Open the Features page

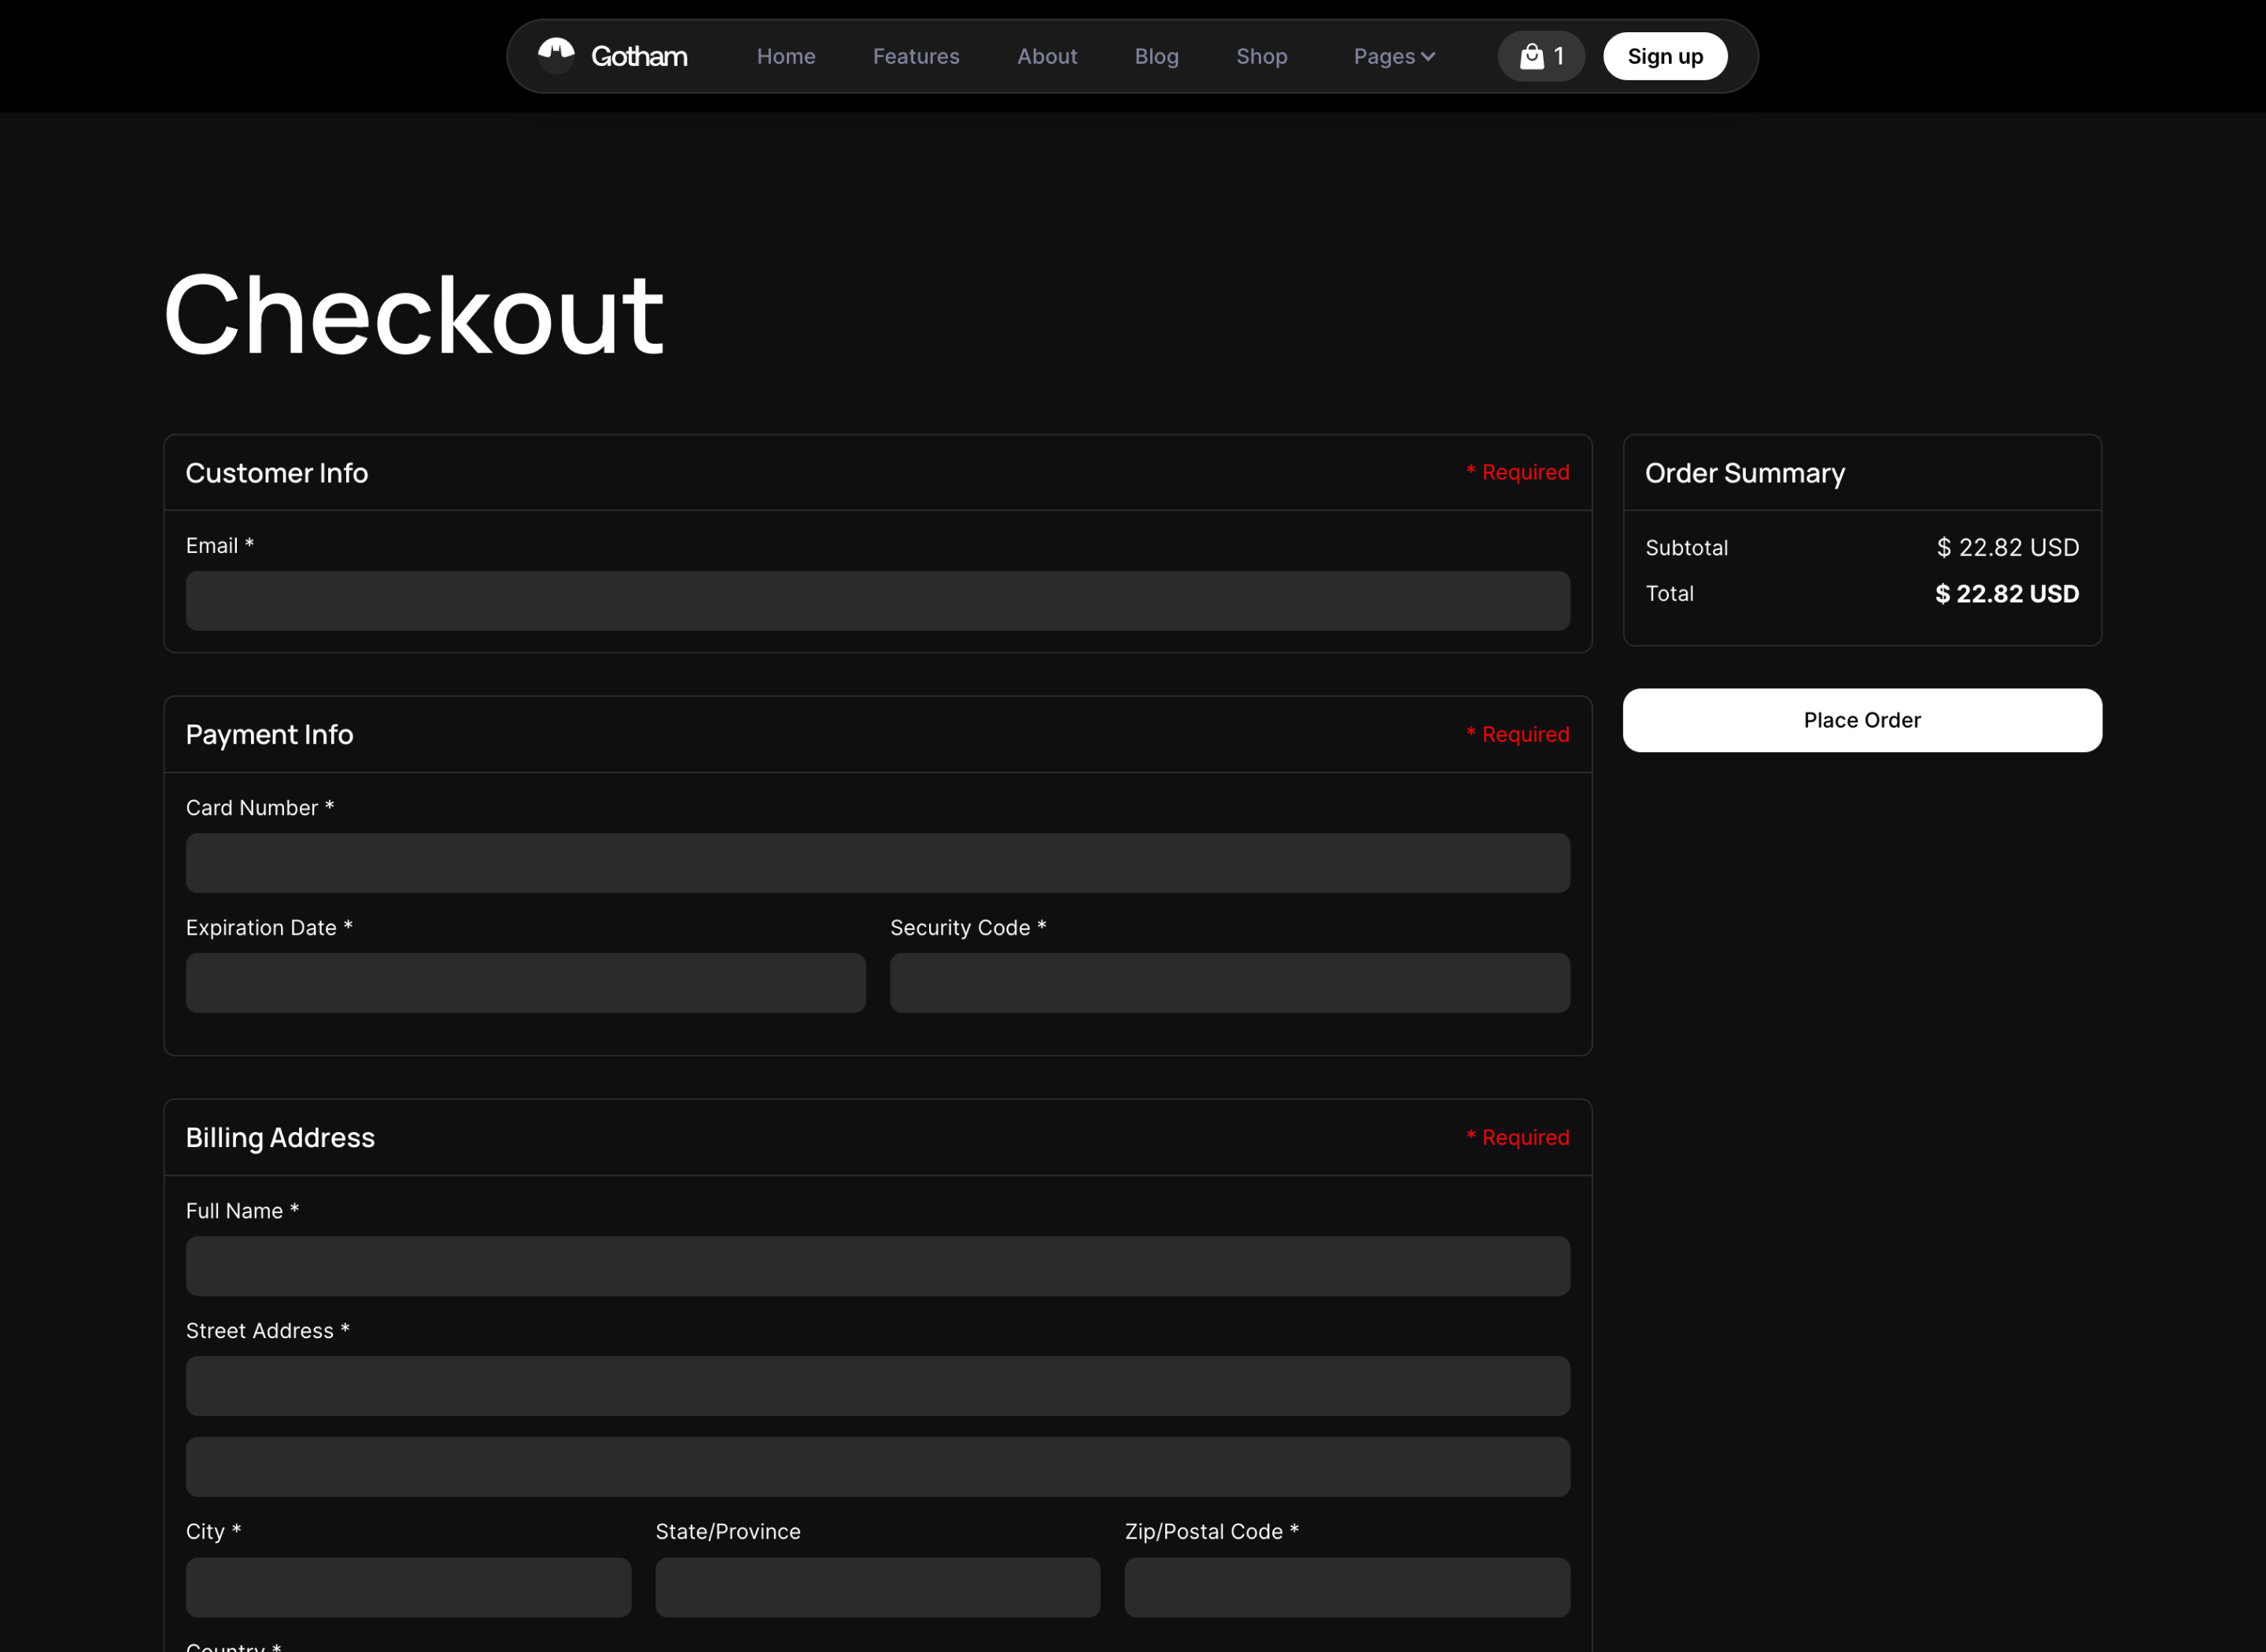pyautogui.click(x=915, y=56)
